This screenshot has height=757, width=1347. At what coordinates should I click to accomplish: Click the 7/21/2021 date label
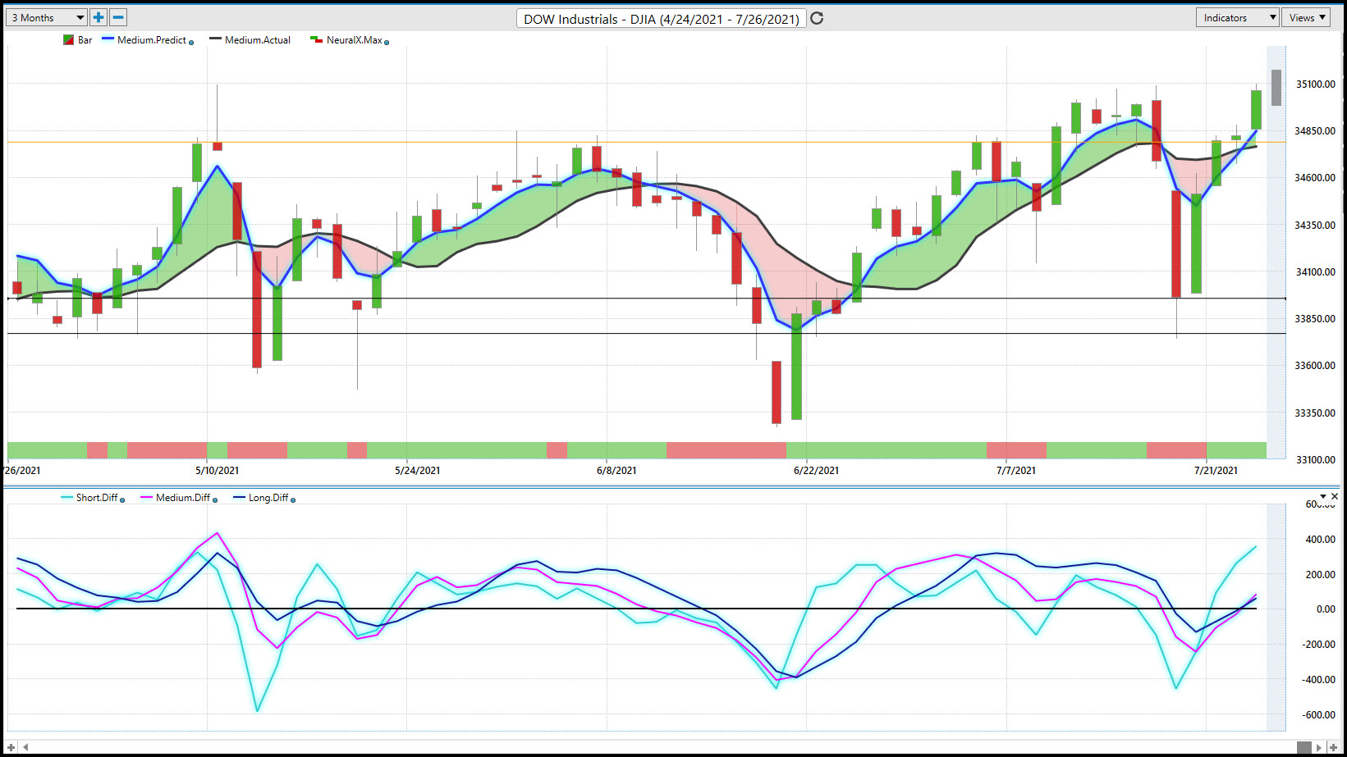point(1216,471)
